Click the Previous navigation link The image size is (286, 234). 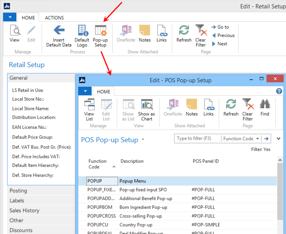[x=223, y=36]
